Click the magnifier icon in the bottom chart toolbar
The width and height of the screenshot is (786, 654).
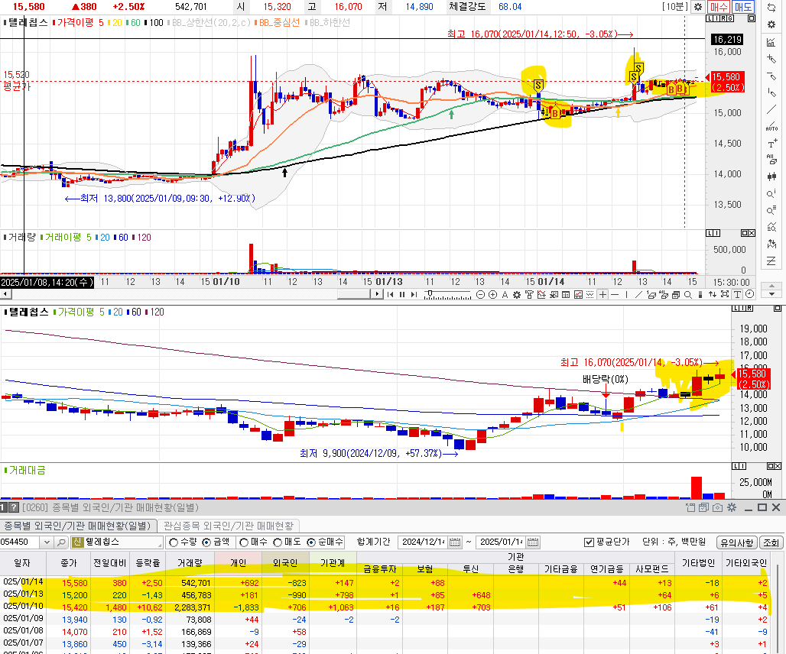point(688,294)
